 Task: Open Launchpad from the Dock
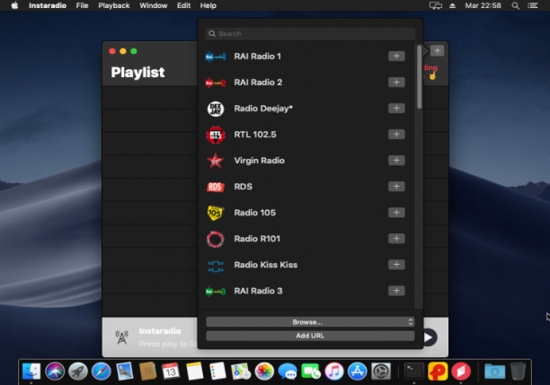pyautogui.click(x=78, y=372)
